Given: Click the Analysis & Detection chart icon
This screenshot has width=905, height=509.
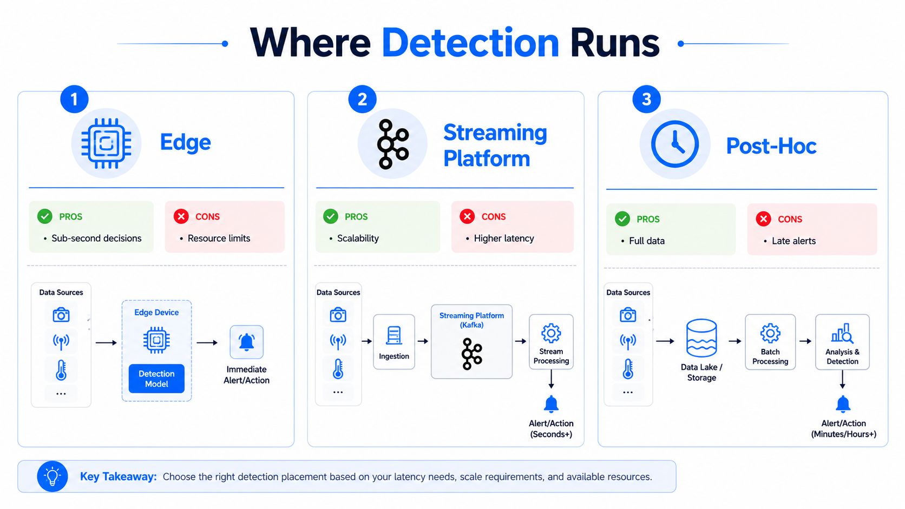Looking at the screenshot, I should (x=842, y=333).
